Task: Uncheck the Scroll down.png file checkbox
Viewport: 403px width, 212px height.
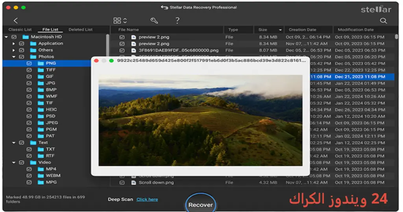Action: point(122,183)
